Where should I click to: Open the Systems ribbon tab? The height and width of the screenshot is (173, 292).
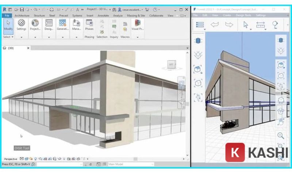[x=77, y=16]
